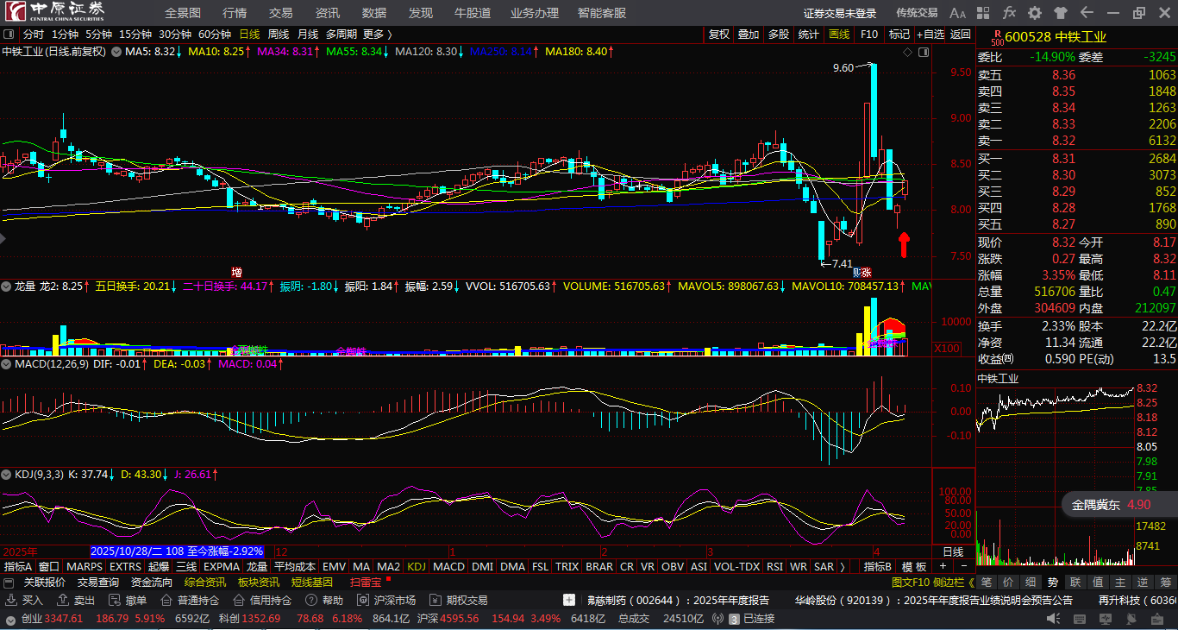Click the cancel order (撤单) icon
Viewport: 1178px width, 630px height.
click(115, 600)
